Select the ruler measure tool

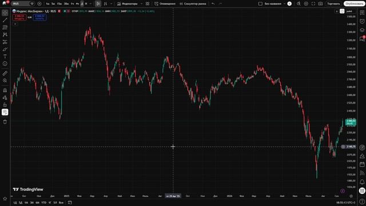click(x=5, y=73)
